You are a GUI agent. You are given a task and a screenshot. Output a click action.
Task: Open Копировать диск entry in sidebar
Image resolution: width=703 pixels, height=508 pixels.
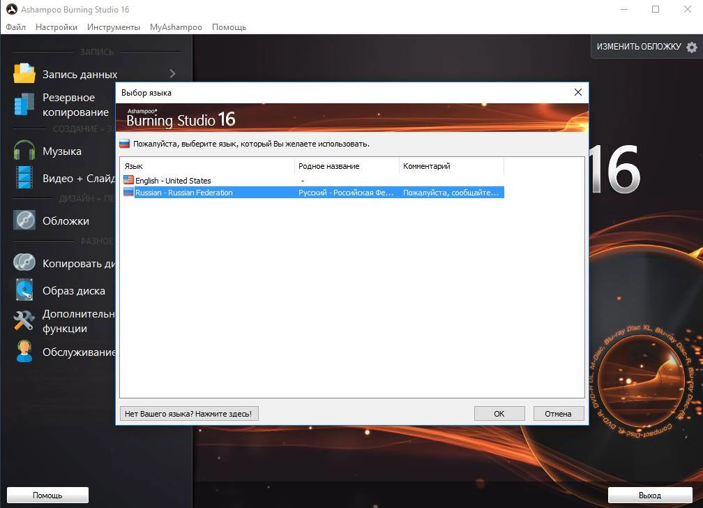pos(78,263)
